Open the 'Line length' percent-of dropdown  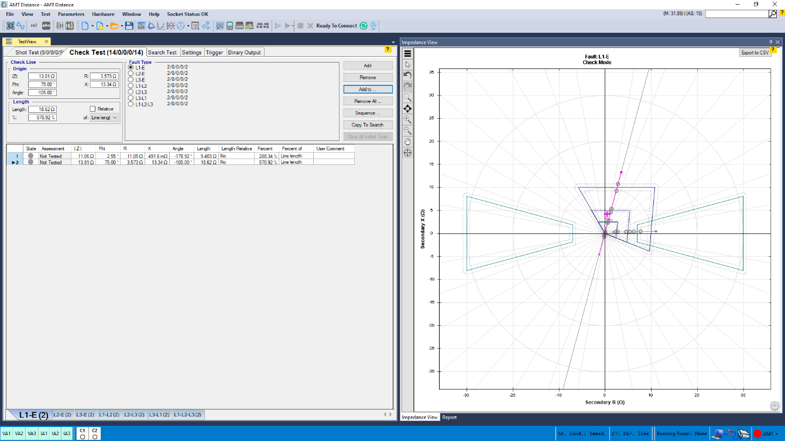click(104, 118)
